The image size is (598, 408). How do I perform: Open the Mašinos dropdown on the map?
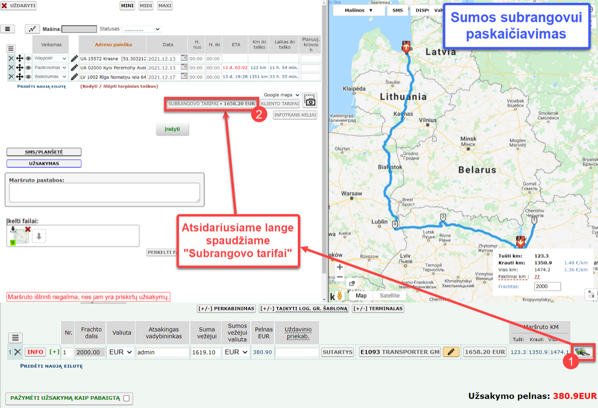pos(359,10)
